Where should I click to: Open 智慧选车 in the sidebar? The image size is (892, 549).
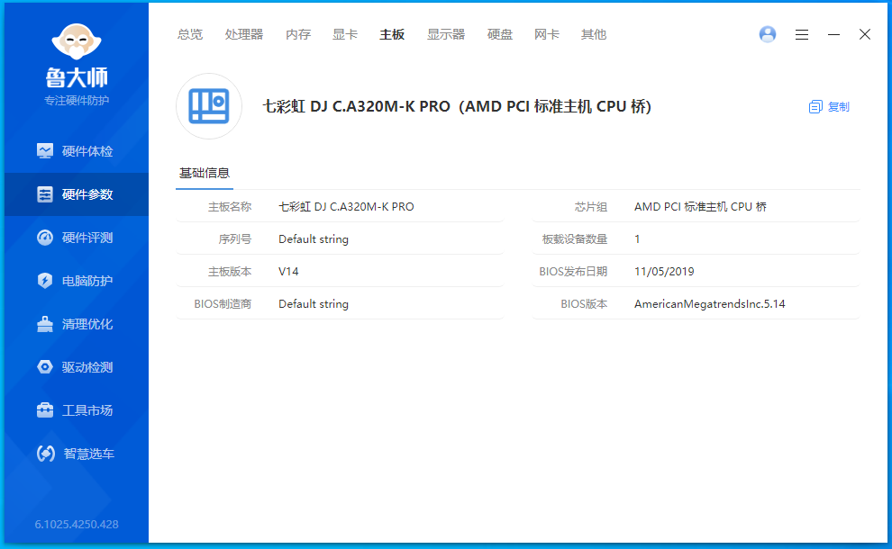click(77, 454)
